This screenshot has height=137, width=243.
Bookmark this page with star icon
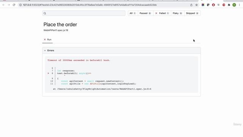[x=197, y=5]
